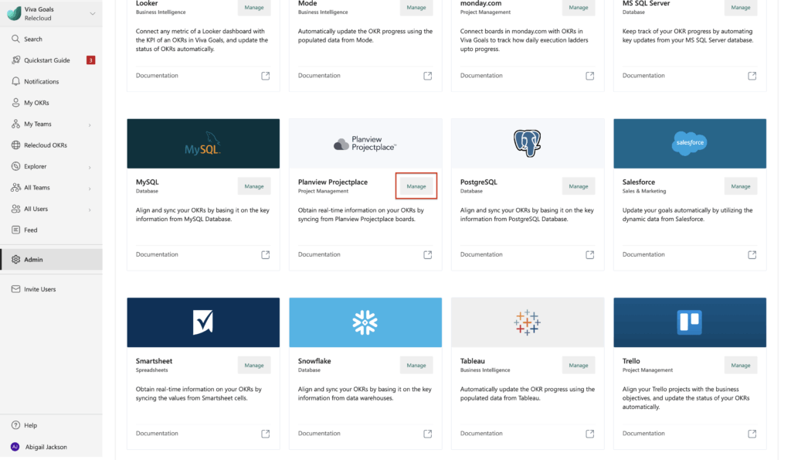
Task: Open external link icon for Trello documentation
Action: [752, 433]
